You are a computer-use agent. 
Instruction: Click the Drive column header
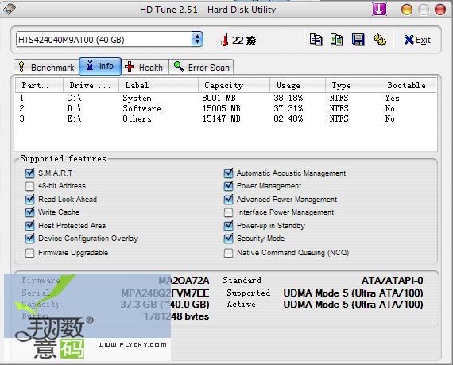(91, 85)
